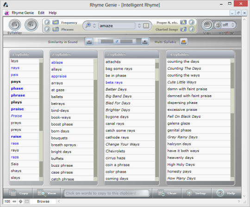The width and height of the screenshot is (250, 207).
Task: Toggle the Proper N. etc. radio button
Action: pyautogui.click(x=192, y=22)
